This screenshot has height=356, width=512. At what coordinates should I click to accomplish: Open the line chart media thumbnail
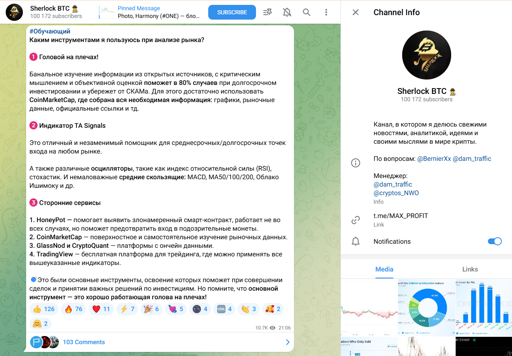(369, 307)
